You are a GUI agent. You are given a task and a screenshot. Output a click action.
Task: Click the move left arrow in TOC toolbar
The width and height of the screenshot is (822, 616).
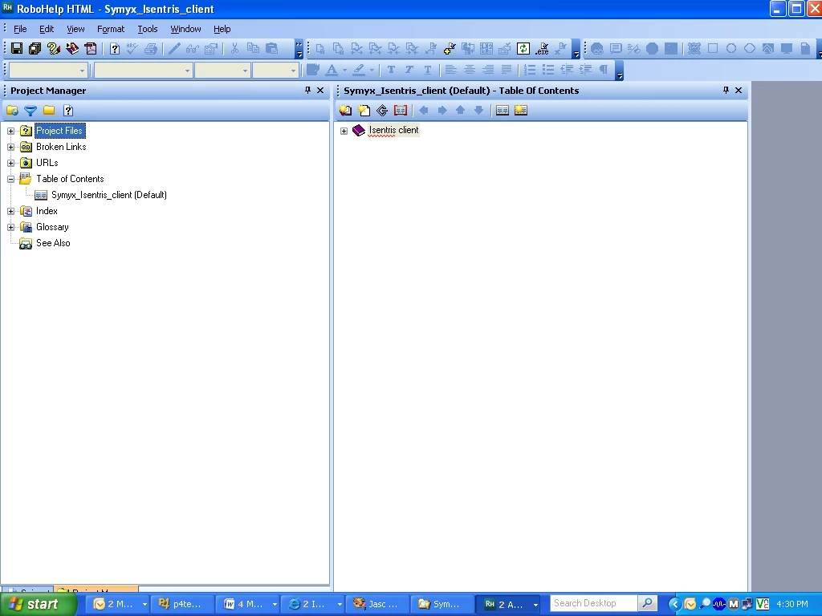coord(424,110)
